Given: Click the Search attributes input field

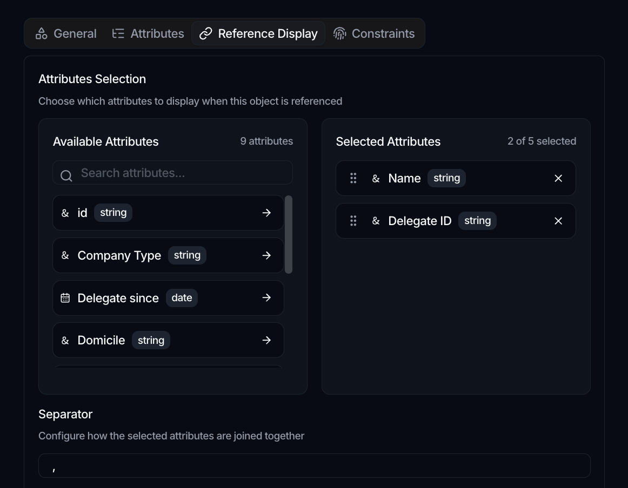Looking at the screenshot, I should (172, 173).
